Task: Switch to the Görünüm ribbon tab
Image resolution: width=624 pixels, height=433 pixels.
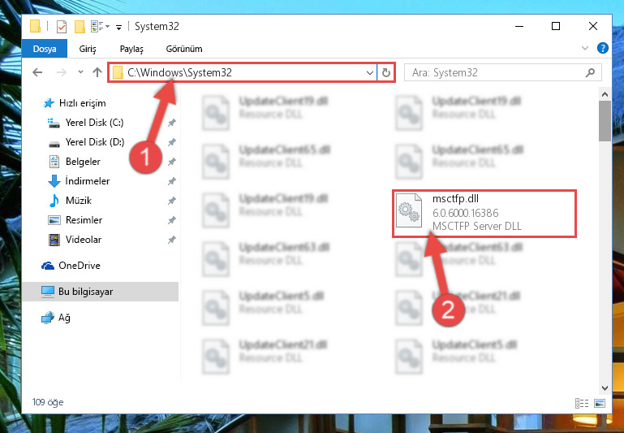Action: pos(184,49)
